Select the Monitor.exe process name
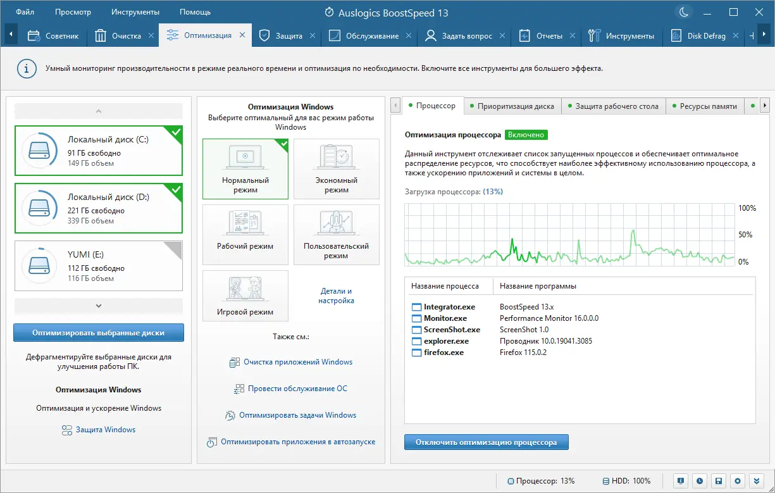This screenshot has width=775, height=493. pyautogui.click(x=445, y=318)
